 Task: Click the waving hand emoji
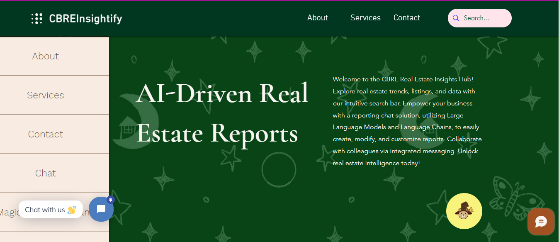72,210
